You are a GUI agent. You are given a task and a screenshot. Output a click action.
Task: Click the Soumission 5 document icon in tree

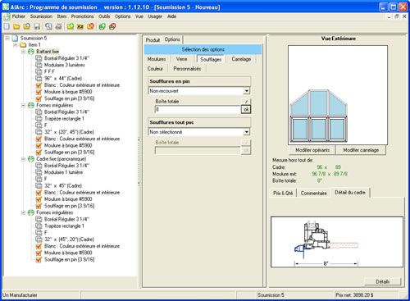tap(16, 38)
